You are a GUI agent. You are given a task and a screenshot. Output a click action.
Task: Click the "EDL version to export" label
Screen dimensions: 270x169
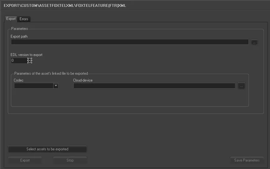(x=26, y=55)
